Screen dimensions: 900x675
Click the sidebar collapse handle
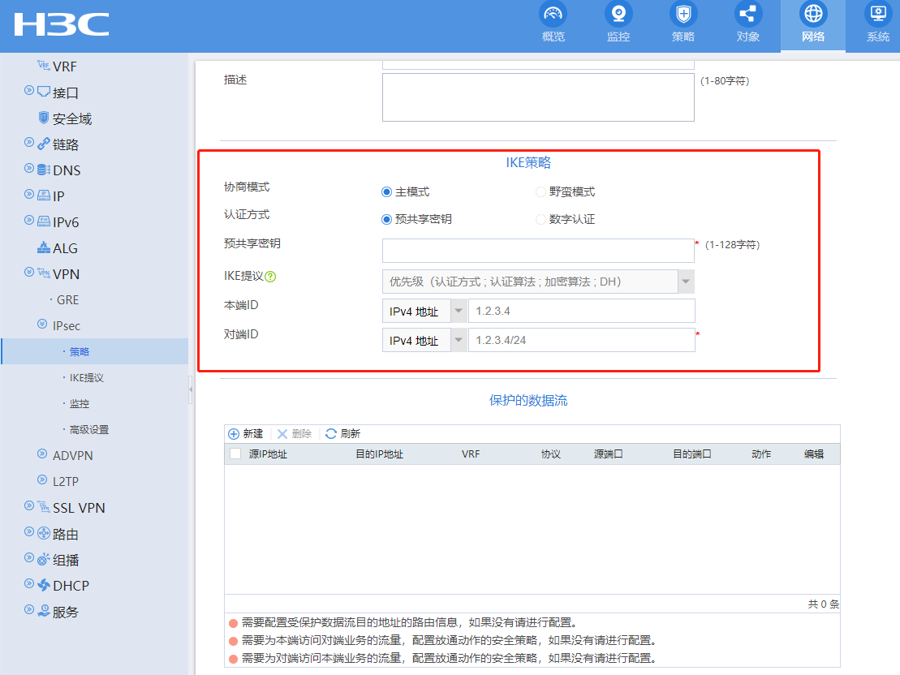pos(191,389)
